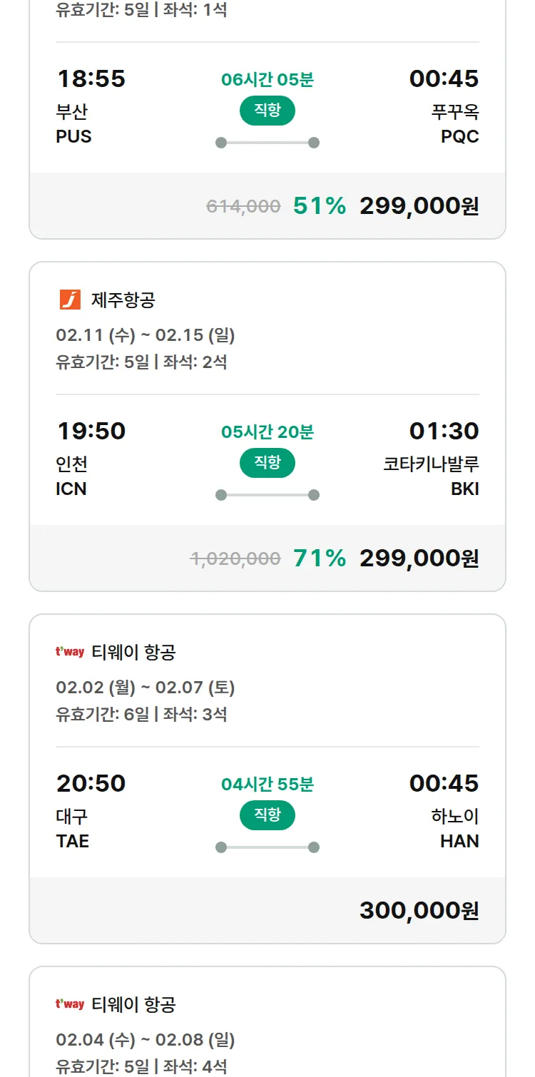
Task: Open the 제주항공 airline name
Action: pos(123,300)
